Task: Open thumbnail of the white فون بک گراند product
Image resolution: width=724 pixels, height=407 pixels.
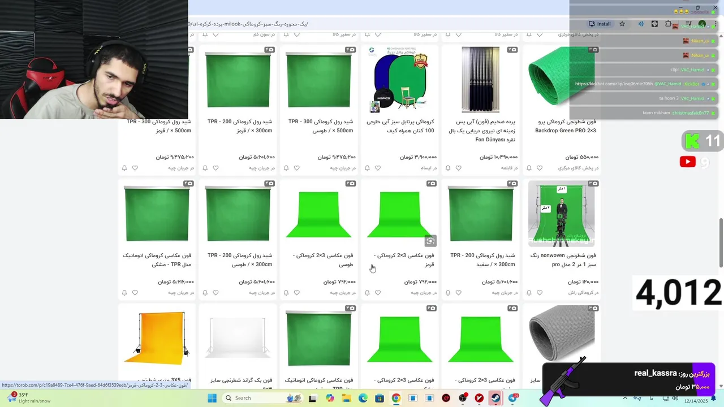Action: coord(238,338)
